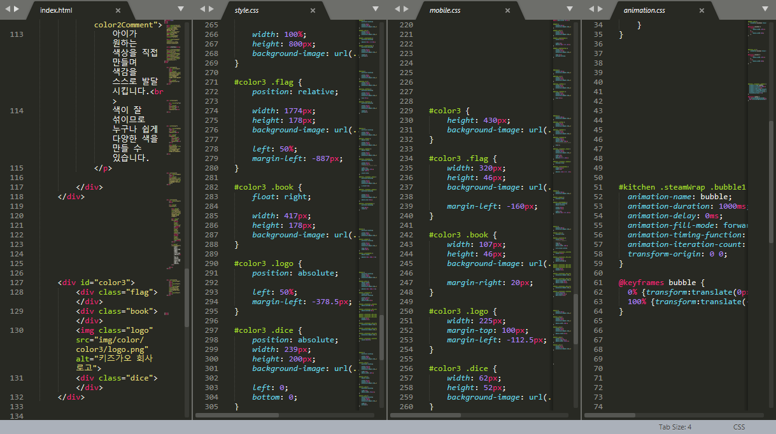The width and height of the screenshot is (776, 434).
Task: Click the <img class="logo" line
Action: 115,330
